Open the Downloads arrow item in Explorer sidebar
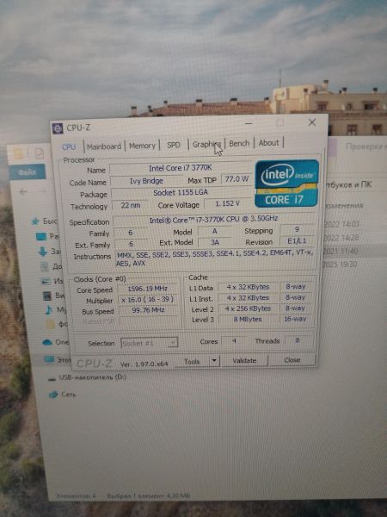 [x=50, y=252]
